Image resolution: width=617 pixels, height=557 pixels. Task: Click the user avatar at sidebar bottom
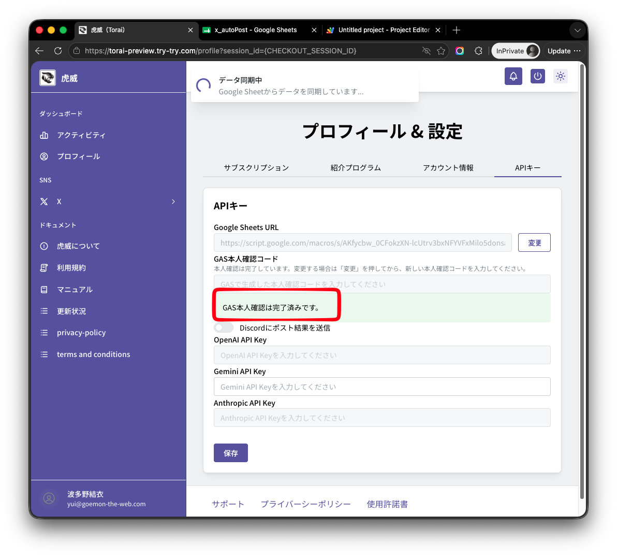pyautogui.click(x=49, y=498)
